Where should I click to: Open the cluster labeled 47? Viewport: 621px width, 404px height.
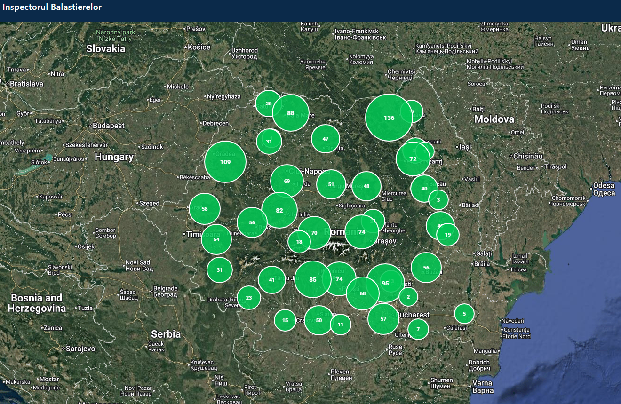(x=326, y=139)
